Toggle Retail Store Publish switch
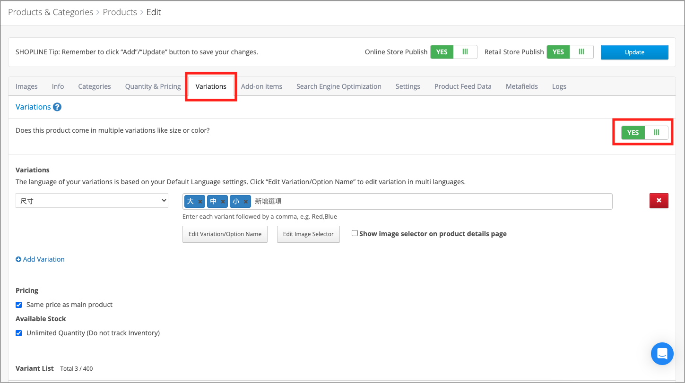The image size is (685, 383). tap(570, 52)
